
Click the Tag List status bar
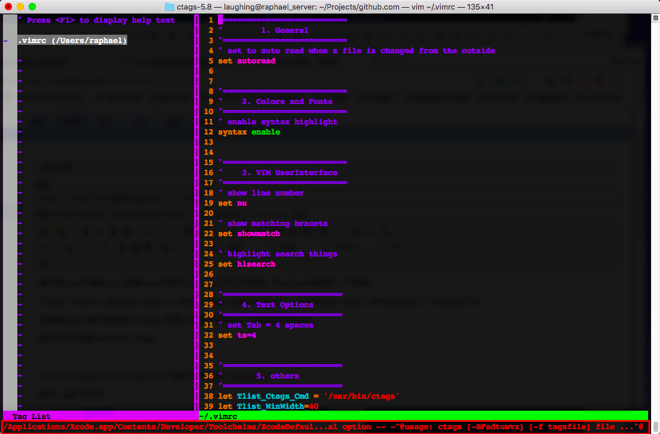point(99,416)
